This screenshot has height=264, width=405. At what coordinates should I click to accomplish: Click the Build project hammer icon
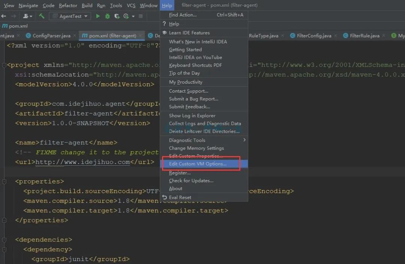42,16
